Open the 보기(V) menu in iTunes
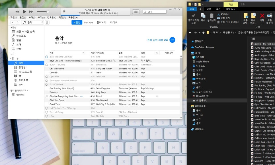Viewport: 275px width, 165px height. point(41,18)
